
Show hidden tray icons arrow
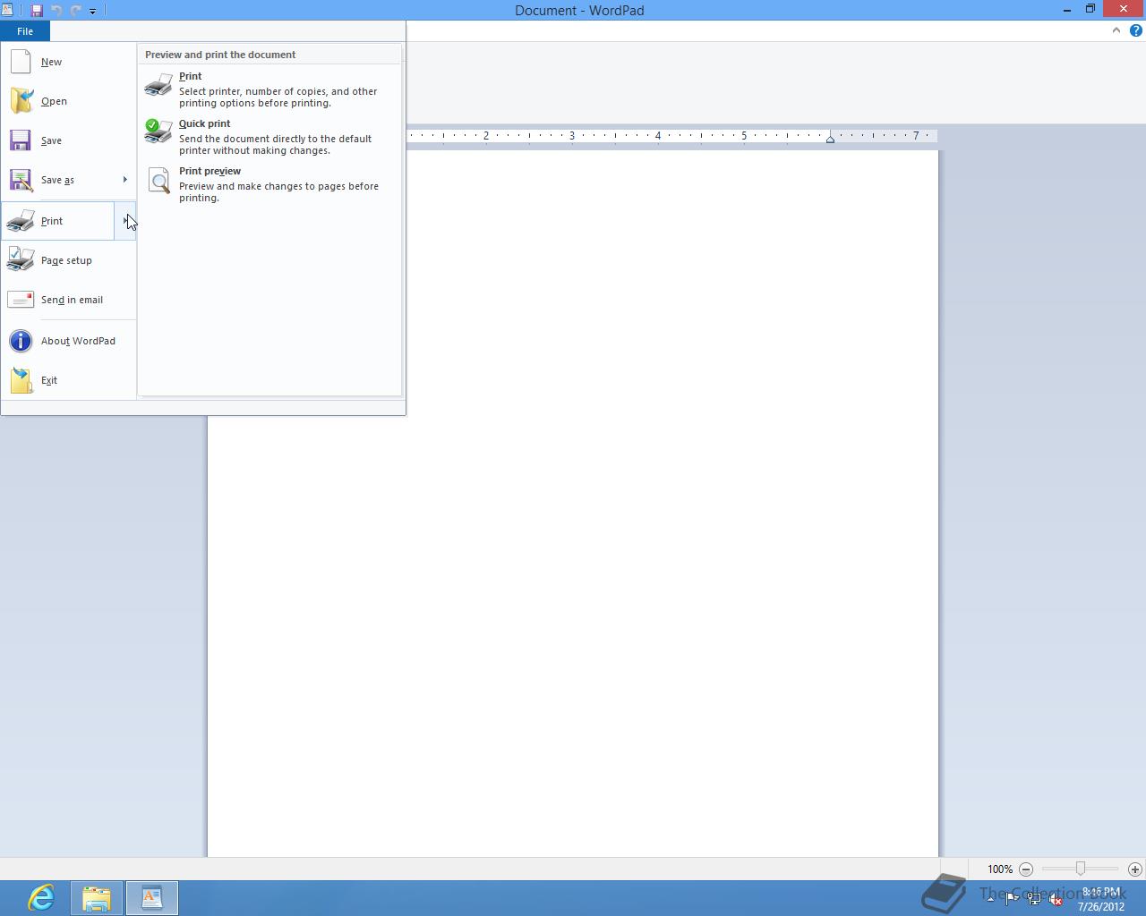[x=990, y=899]
